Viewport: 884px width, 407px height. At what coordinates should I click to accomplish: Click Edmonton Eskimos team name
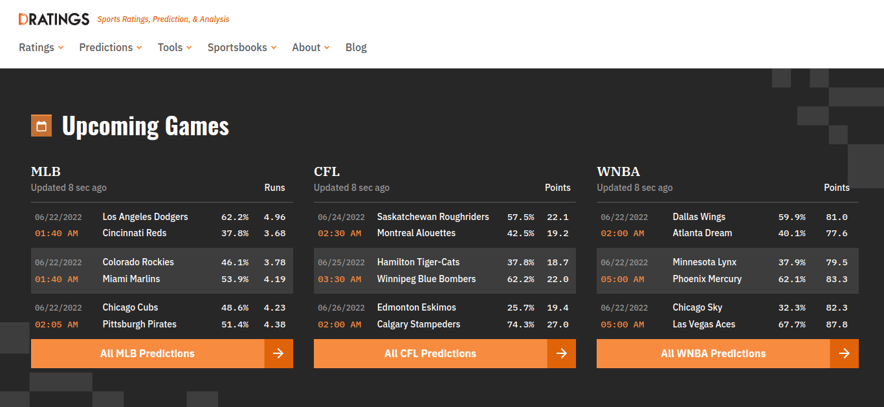point(417,307)
